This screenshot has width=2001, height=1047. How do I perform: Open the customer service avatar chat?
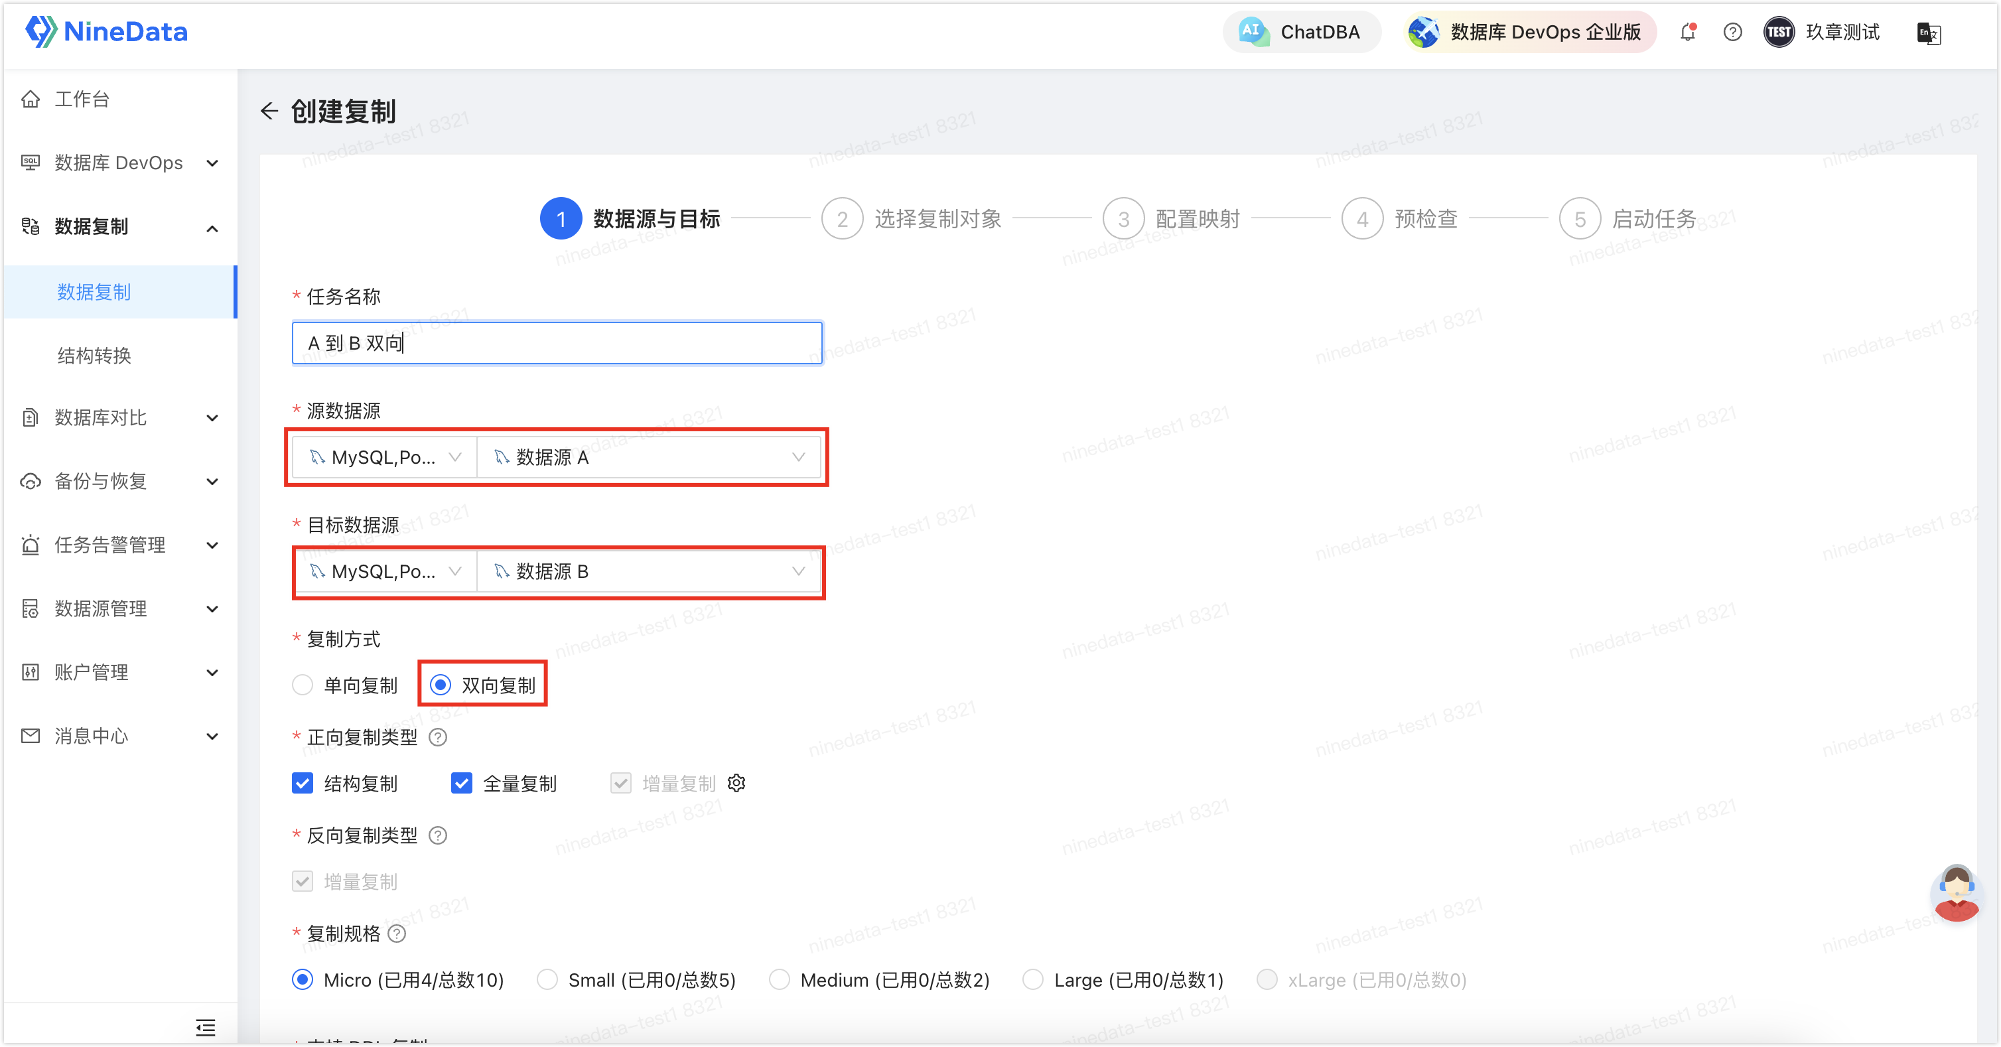pos(1956,893)
